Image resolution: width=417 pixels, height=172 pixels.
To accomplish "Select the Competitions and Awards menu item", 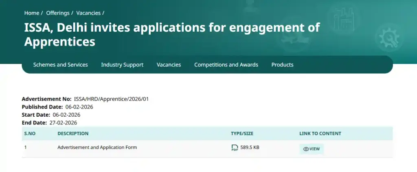I will [226, 65].
